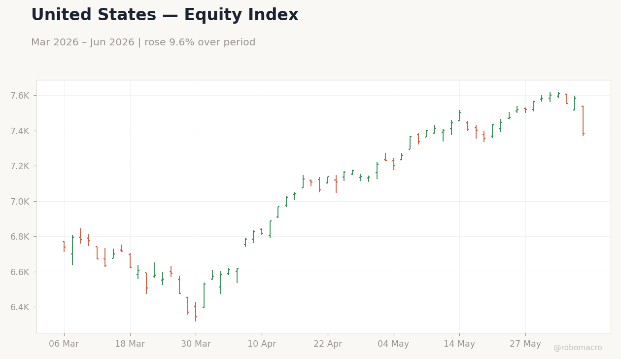Image resolution: width=621 pixels, height=359 pixels.
Task: Click the subtitle showing rose 9.6% over period
Action: 143,43
